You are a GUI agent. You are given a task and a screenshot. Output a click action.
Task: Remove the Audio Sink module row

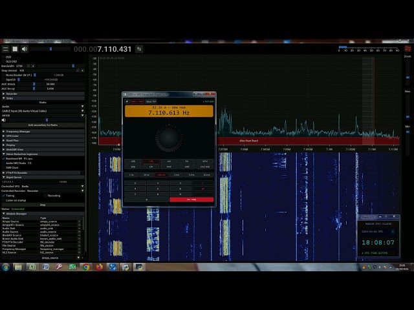point(79,229)
